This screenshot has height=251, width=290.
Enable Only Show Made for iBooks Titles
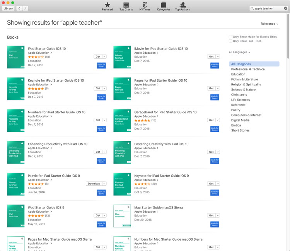point(230,37)
